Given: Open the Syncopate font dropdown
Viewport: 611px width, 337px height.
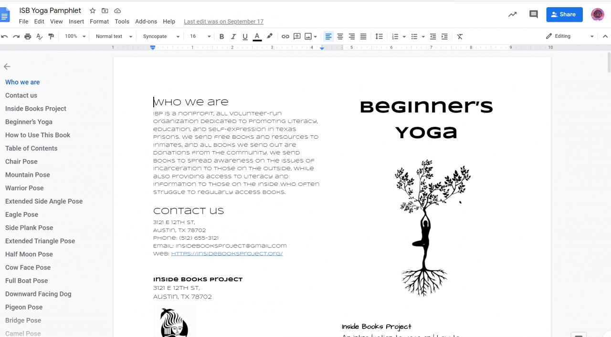Looking at the screenshot, I should (161, 37).
